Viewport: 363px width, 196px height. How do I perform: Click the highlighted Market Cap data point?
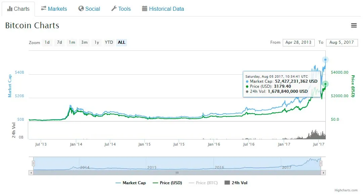click(x=325, y=60)
